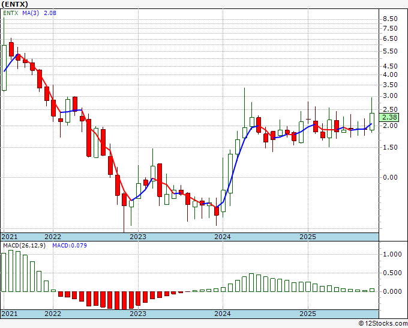Click 2023 on the MACD panel timeline
408x328 pixels.
(x=138, y=314)
